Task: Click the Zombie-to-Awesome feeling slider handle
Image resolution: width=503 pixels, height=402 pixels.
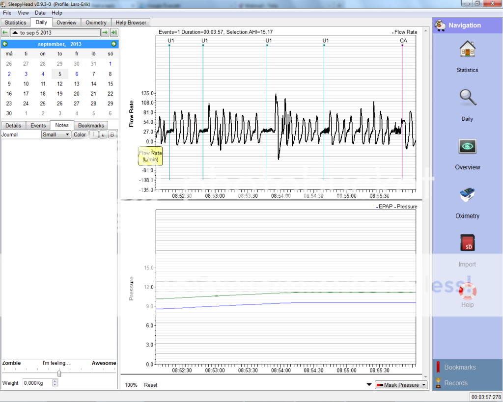Action: pos(59,373)
